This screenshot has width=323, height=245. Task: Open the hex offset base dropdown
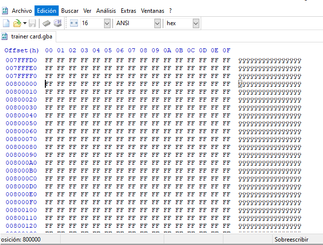coord(196,23)
